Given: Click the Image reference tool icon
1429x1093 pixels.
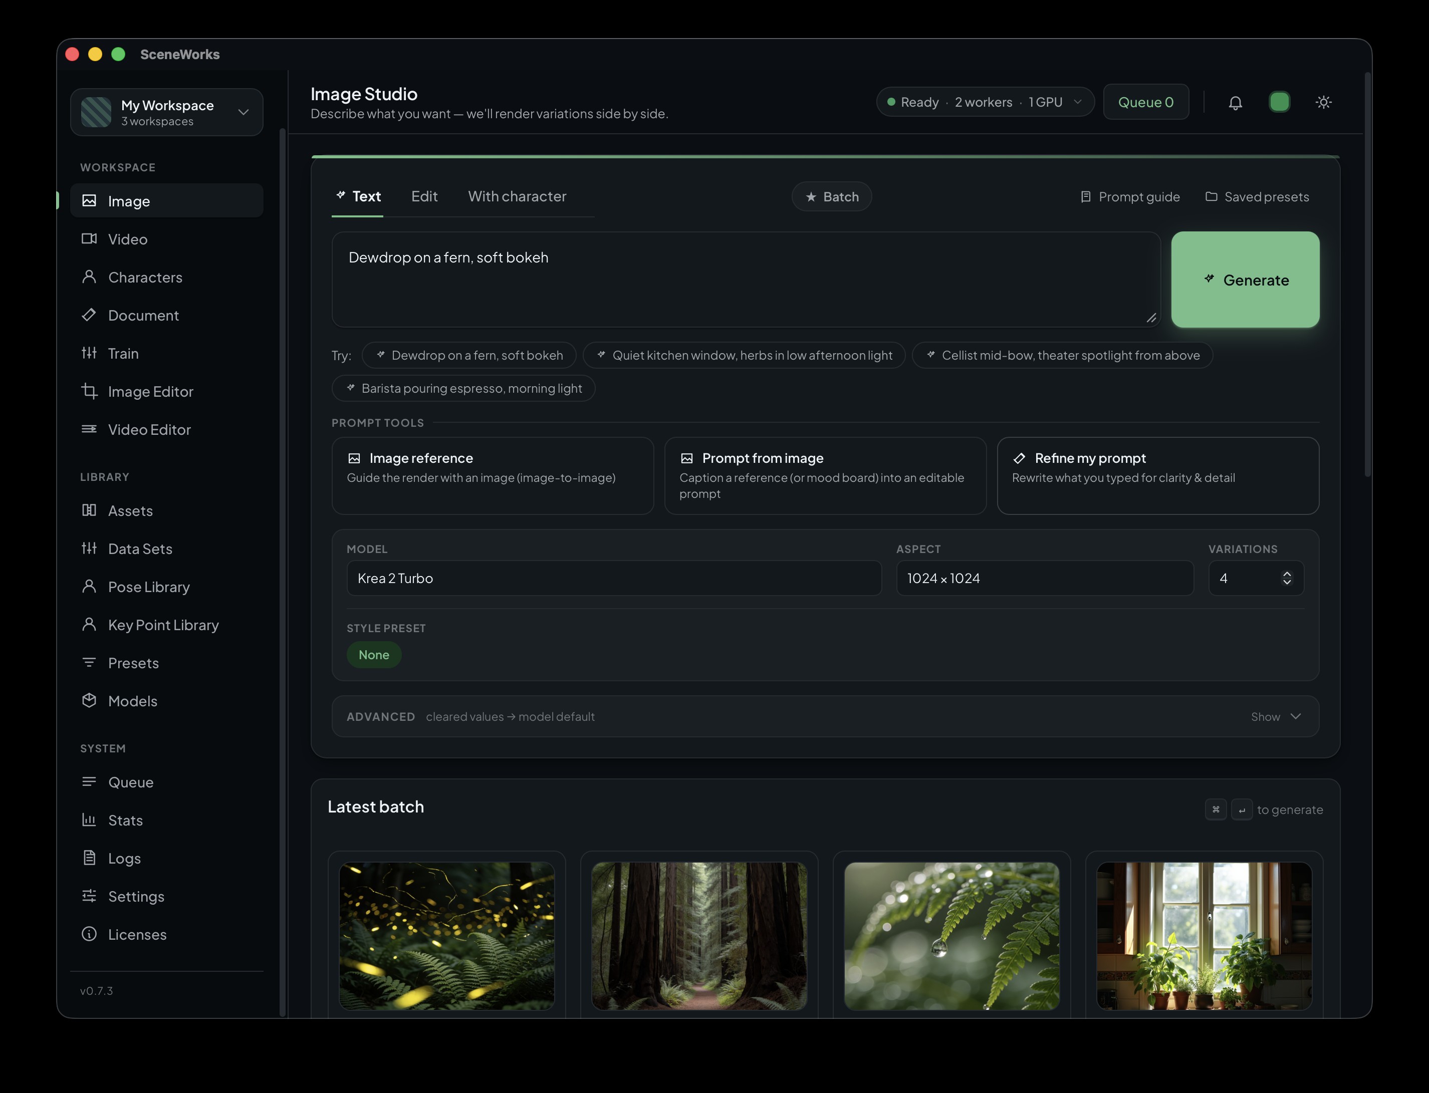Looking at the screenshot, I should [x=354, y=459].
